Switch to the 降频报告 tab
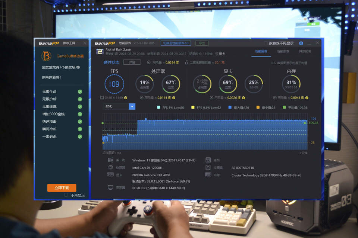The height and width of the screenshot is (238, 358). coord(305,51)
